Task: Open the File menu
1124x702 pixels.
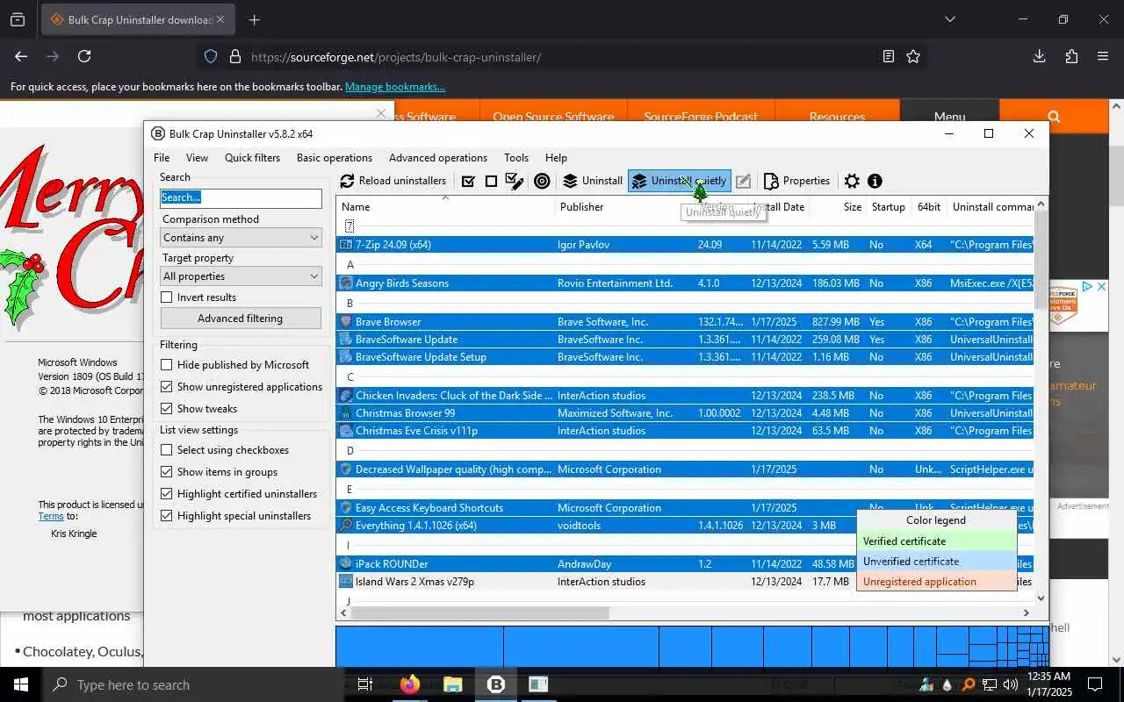Action: pos(162,158)
